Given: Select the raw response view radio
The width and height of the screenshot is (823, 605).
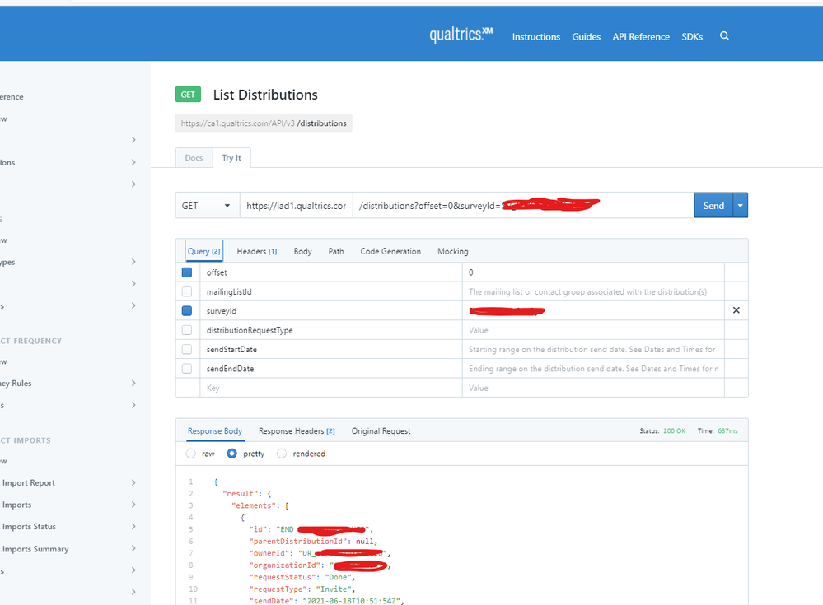Looking at the screenshot, I should [x=190, y=454].
